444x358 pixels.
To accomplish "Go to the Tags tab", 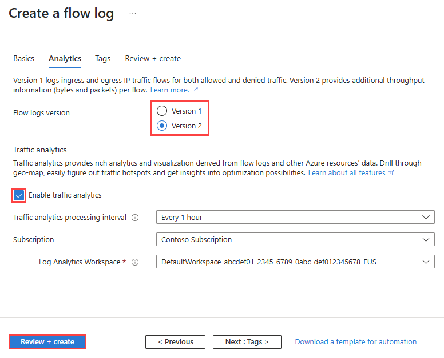I will [x=103, y=58].
